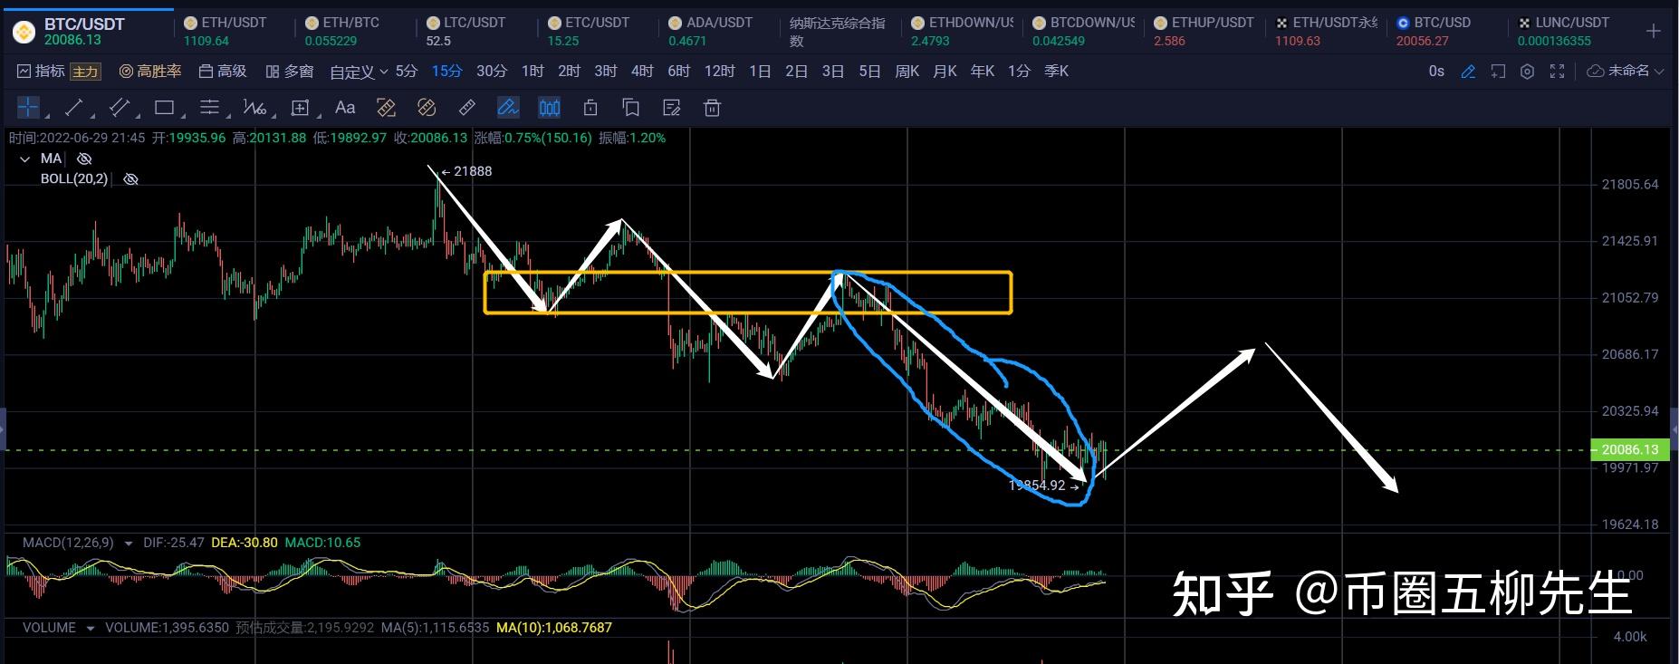Toggle MA indicator visibility eye
This screenshot has height=664, width=1679.
click(84, 159)
